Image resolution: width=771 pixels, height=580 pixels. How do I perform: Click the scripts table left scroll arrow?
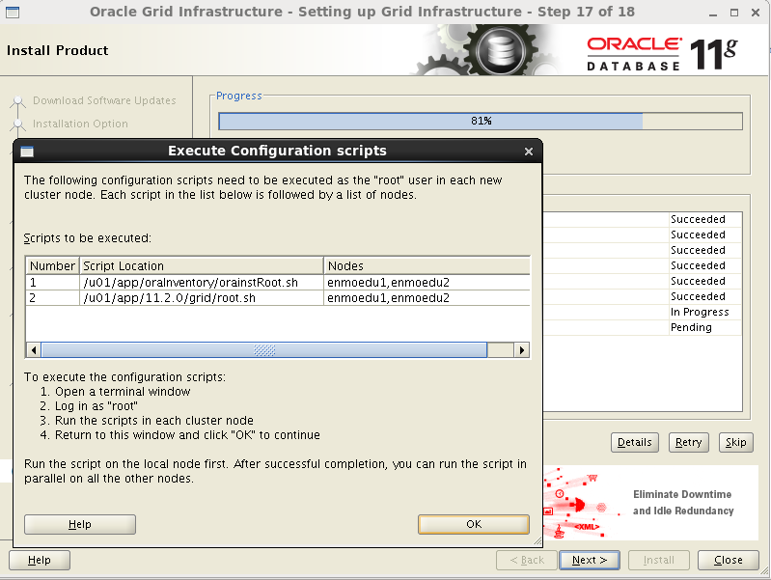34,350
